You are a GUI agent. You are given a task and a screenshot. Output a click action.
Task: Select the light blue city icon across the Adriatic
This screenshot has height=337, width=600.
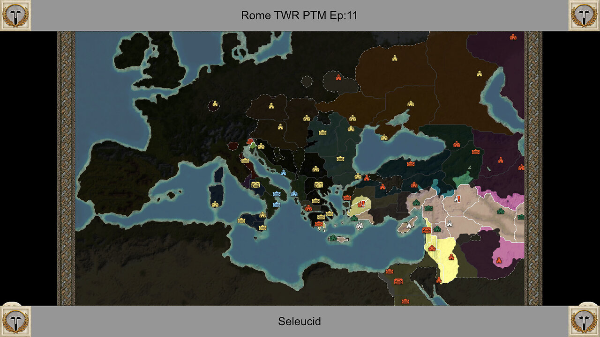coord(284,173)
